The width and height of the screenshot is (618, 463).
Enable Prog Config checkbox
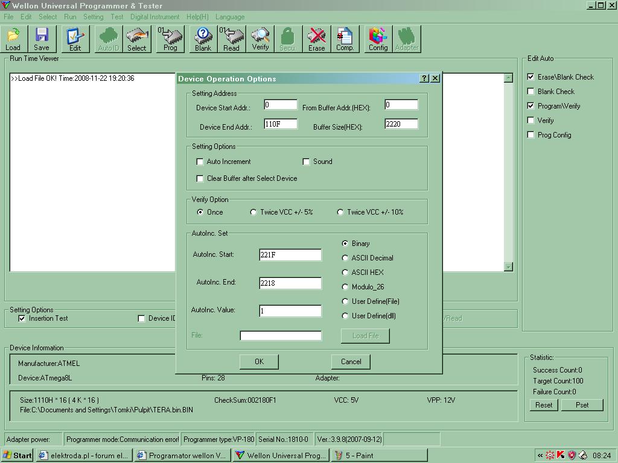(x=530, y=134)
